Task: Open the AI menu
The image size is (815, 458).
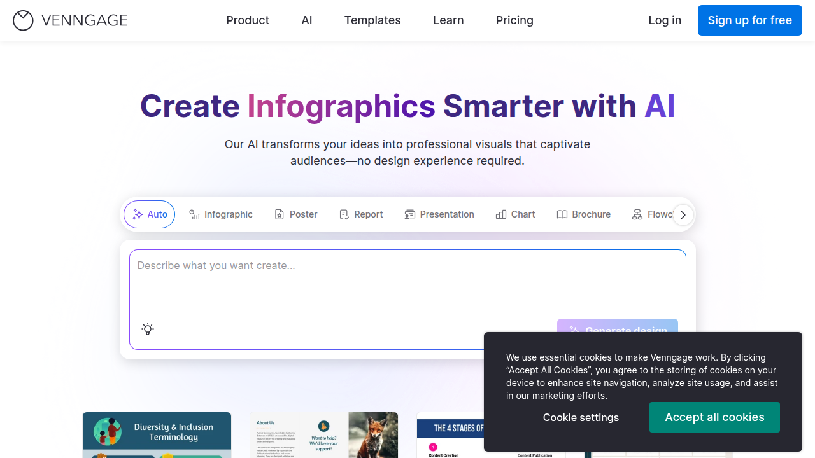Action: point(307,20)
